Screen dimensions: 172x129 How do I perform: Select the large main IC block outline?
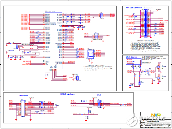point(53,41)
